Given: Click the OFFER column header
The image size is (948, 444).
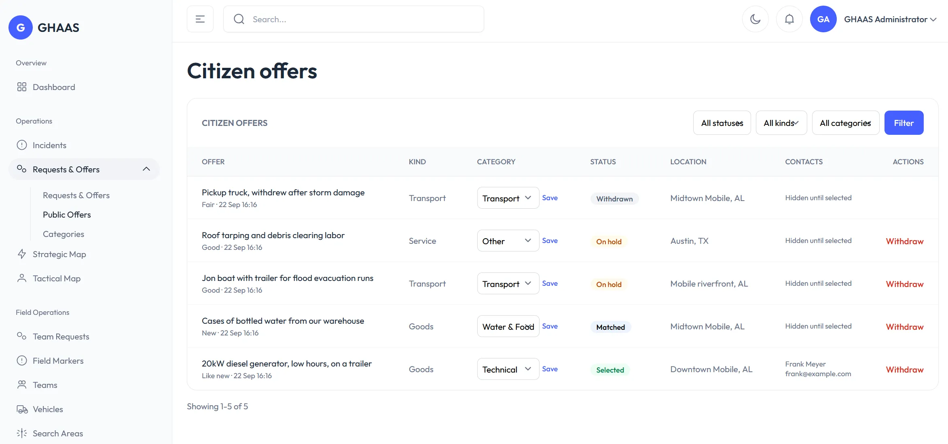Looking at the screenshot, I should click(213, 161).
